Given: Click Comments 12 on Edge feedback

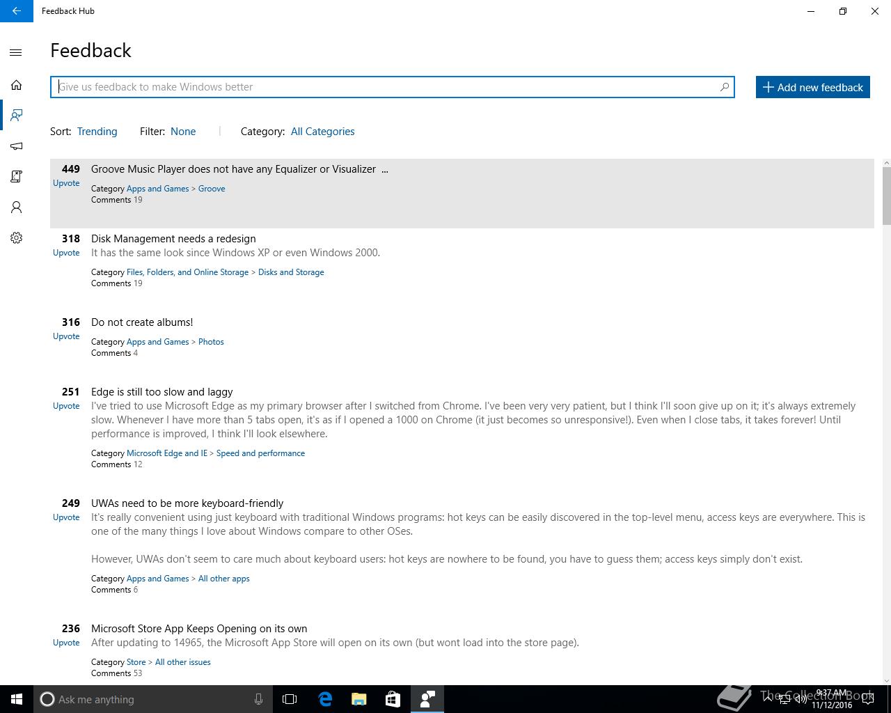Looking at the screenshot, I should (116, 464).
